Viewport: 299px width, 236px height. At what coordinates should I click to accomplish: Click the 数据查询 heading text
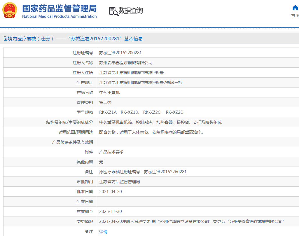(131, 11)
